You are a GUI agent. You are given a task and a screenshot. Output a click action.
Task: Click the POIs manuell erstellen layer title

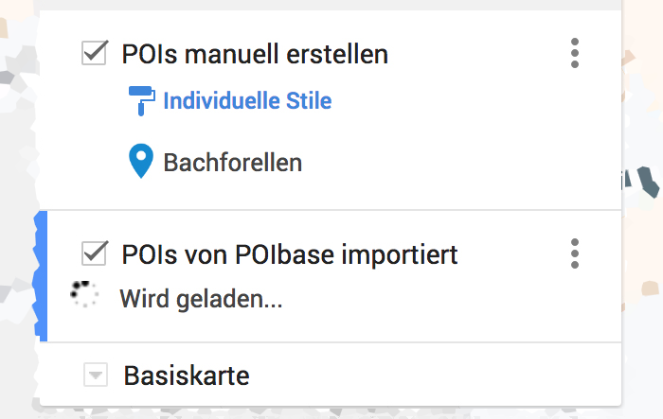[x=255, y=54]
